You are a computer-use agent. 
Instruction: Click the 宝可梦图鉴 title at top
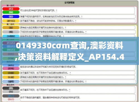coord(69,2)
